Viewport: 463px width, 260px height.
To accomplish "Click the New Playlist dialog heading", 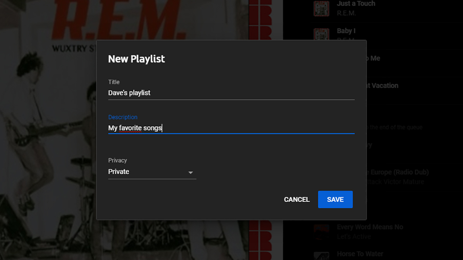I will pos(136,59).
